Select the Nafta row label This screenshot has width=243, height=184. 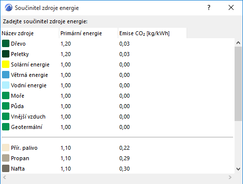pos(18,169)
